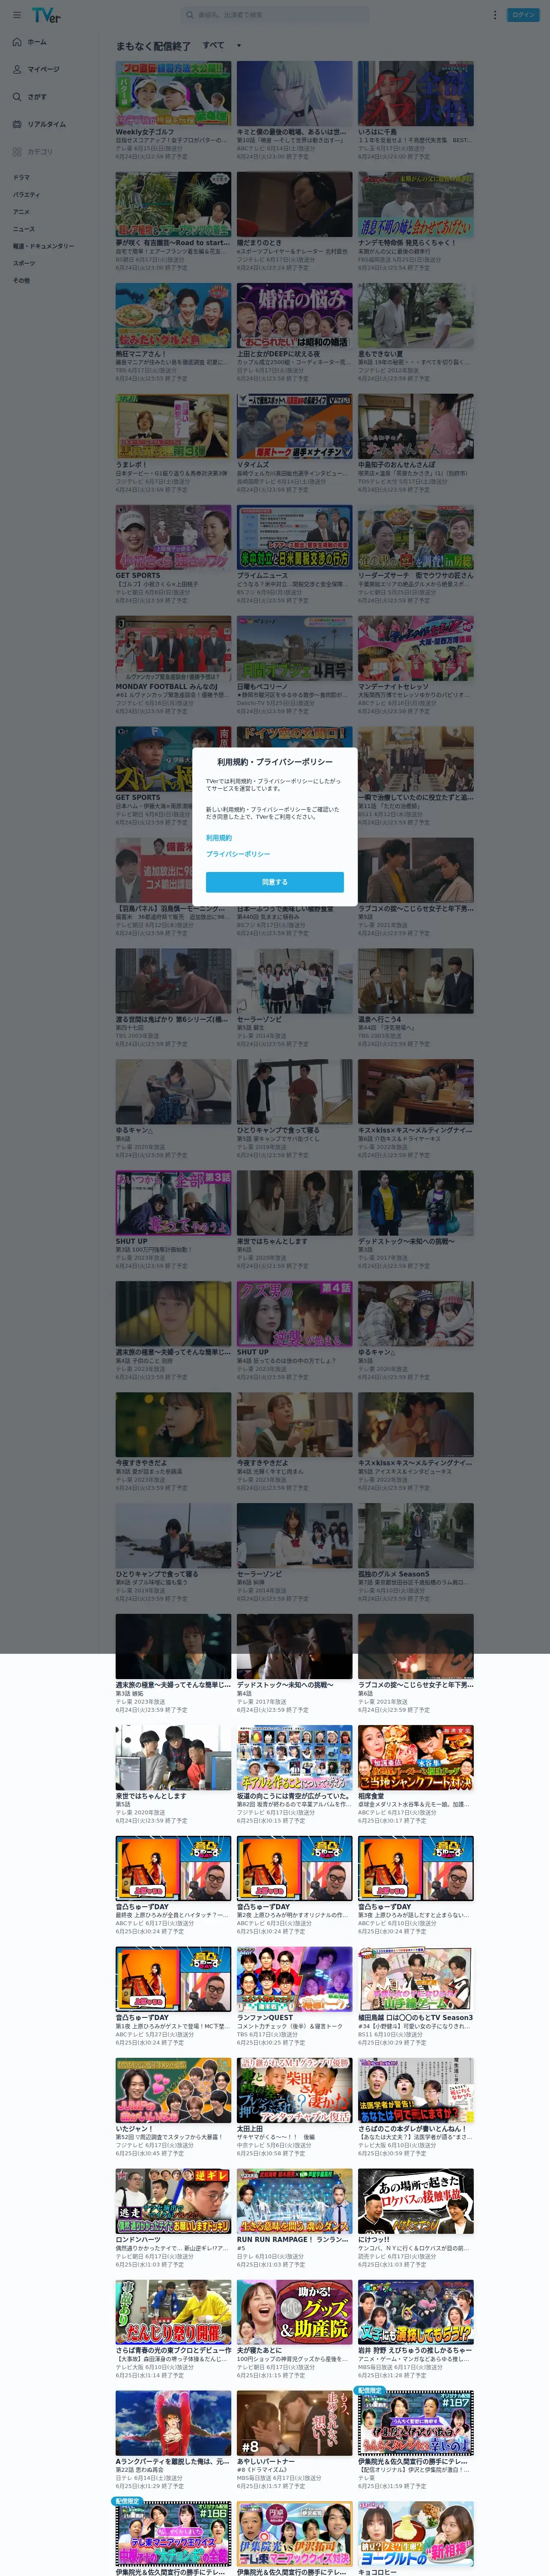The image size is (550, 2576).
Task: Click the 同意する button in the dialog
Action: (x=275, y=882)
